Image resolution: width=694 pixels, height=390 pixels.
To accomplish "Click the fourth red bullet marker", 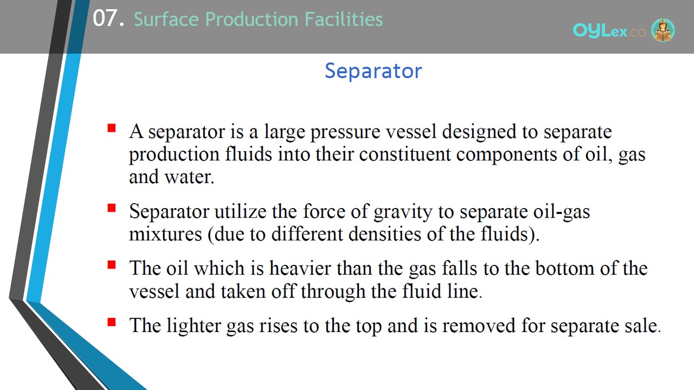I will pyautogui.click(x=112, y=322).
